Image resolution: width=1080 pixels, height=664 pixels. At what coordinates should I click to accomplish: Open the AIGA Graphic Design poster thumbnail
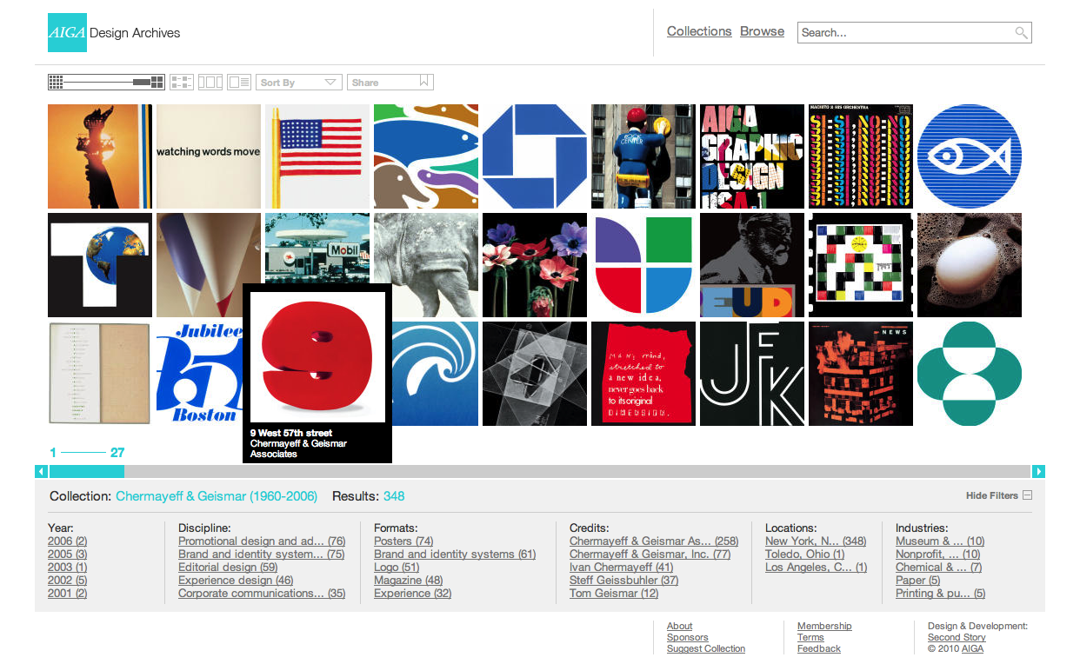(x=752, y=156)
